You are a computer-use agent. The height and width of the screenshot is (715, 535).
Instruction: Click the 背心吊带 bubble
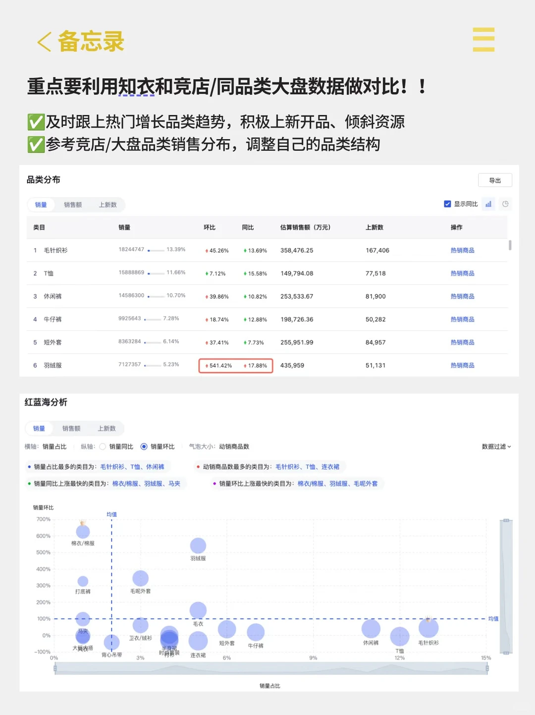coord(111,643)
